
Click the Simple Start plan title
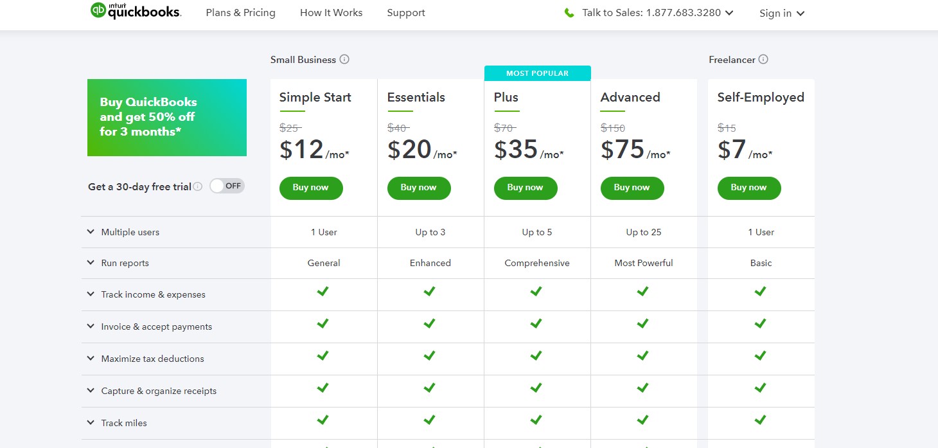click(x=315, y=97)
